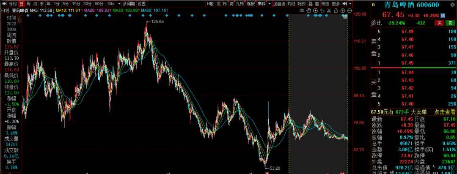Click buy level 1 price 67.44
Image resolution: width=457 pixels, height=174 pixels.
[407, 72]
